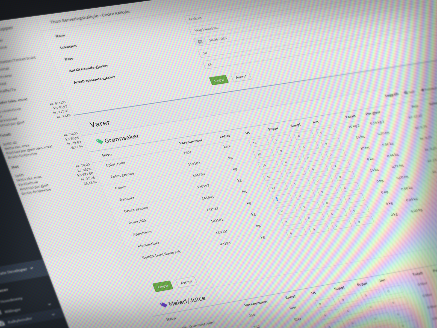The width and height of the screenshot is (437, 328).
Task: Expand the Developer user menu chevron
Action: (x=31, y=269)
